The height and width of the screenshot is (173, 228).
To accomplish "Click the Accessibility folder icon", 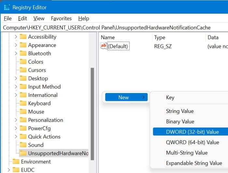I will coord(23,37).
